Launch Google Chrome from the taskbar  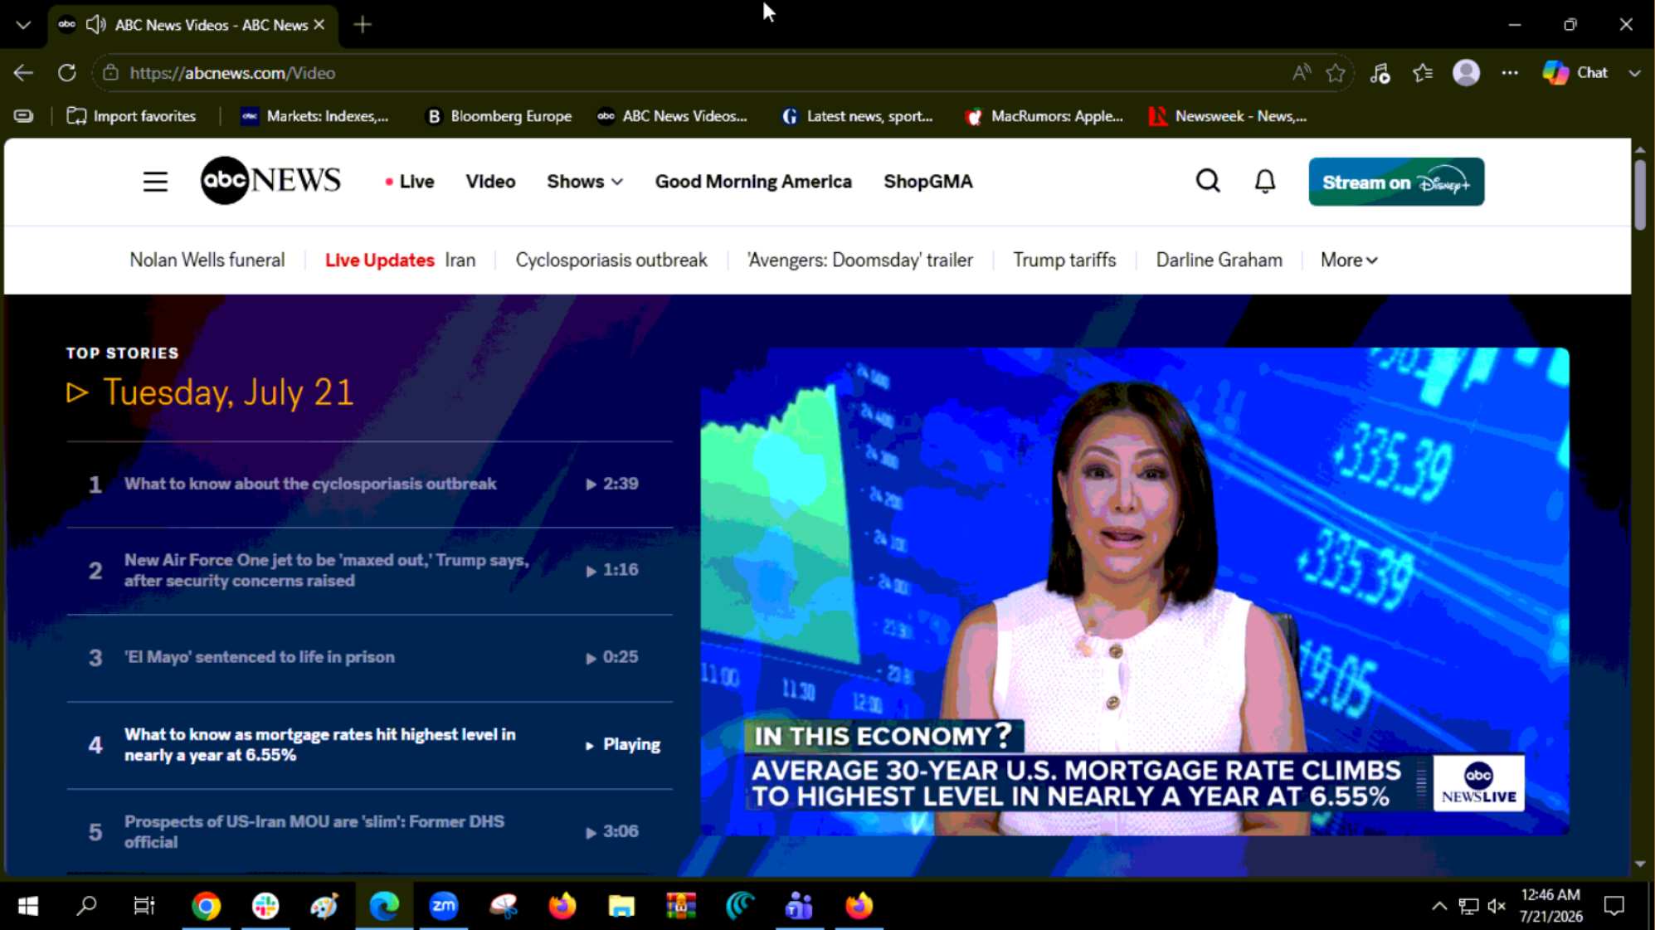point(206,906)
